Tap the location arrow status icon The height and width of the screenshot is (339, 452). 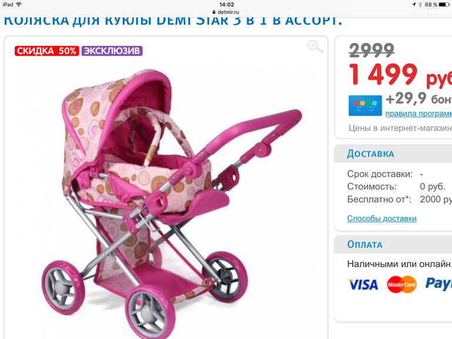414,4
